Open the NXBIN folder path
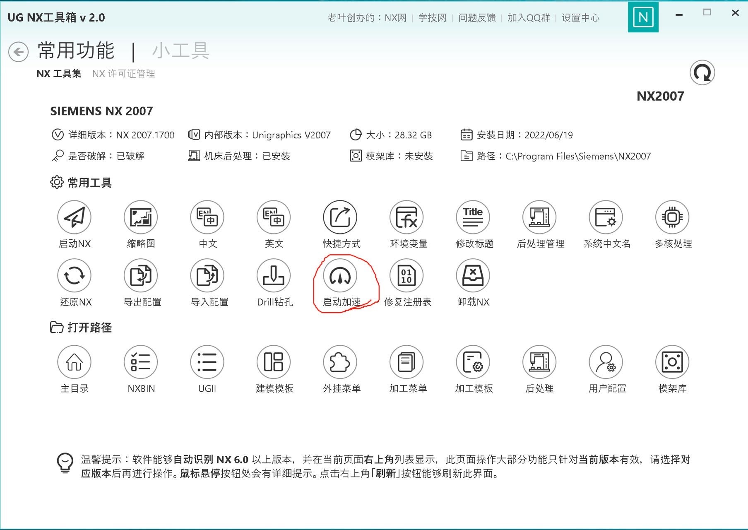The width and height of the screenshot is (748, 530). (141, 362)
